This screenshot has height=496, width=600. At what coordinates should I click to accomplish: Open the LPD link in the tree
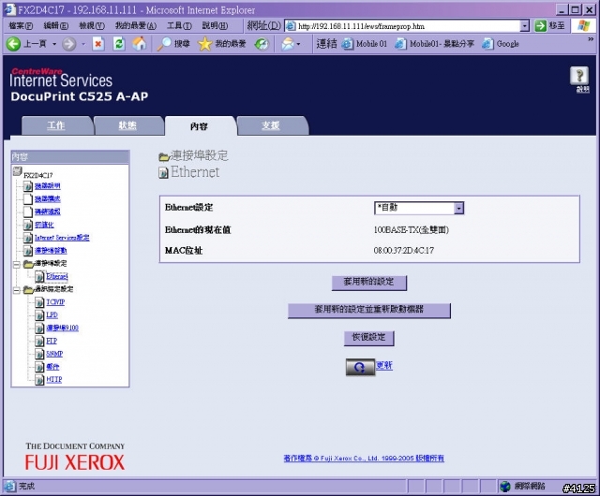(52, 315)
